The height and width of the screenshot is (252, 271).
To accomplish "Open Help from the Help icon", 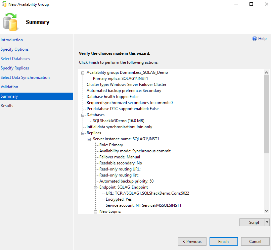I will tap(255, 39).
